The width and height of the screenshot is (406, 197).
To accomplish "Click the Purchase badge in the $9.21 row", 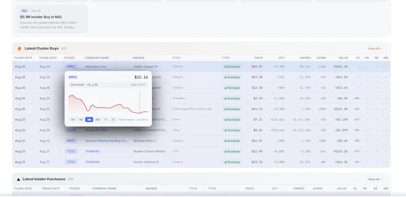I will (x=232, y=120).
